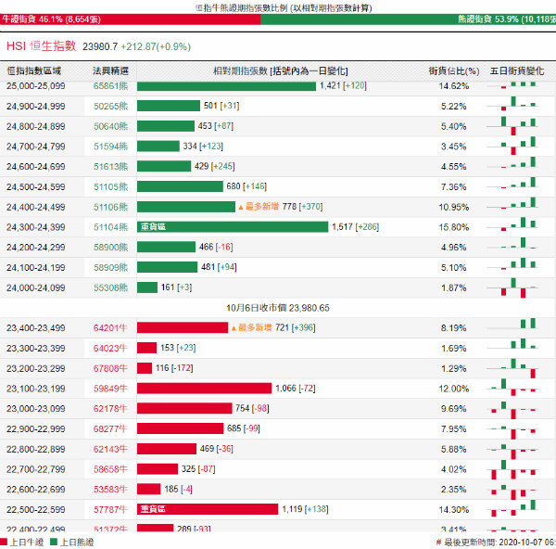Open warrant link 55308熊
Screen dimensions: 556x549
[x=110, y=287]
